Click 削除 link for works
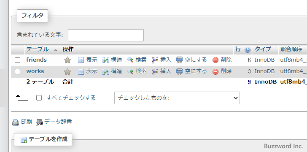Viewport: 307px width, 152px height. pos(226,71)
